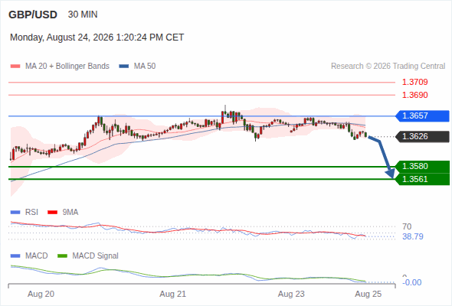Click the Aug 23 date axis label
This screenshot has width=452, height=306.
point(291,294)
